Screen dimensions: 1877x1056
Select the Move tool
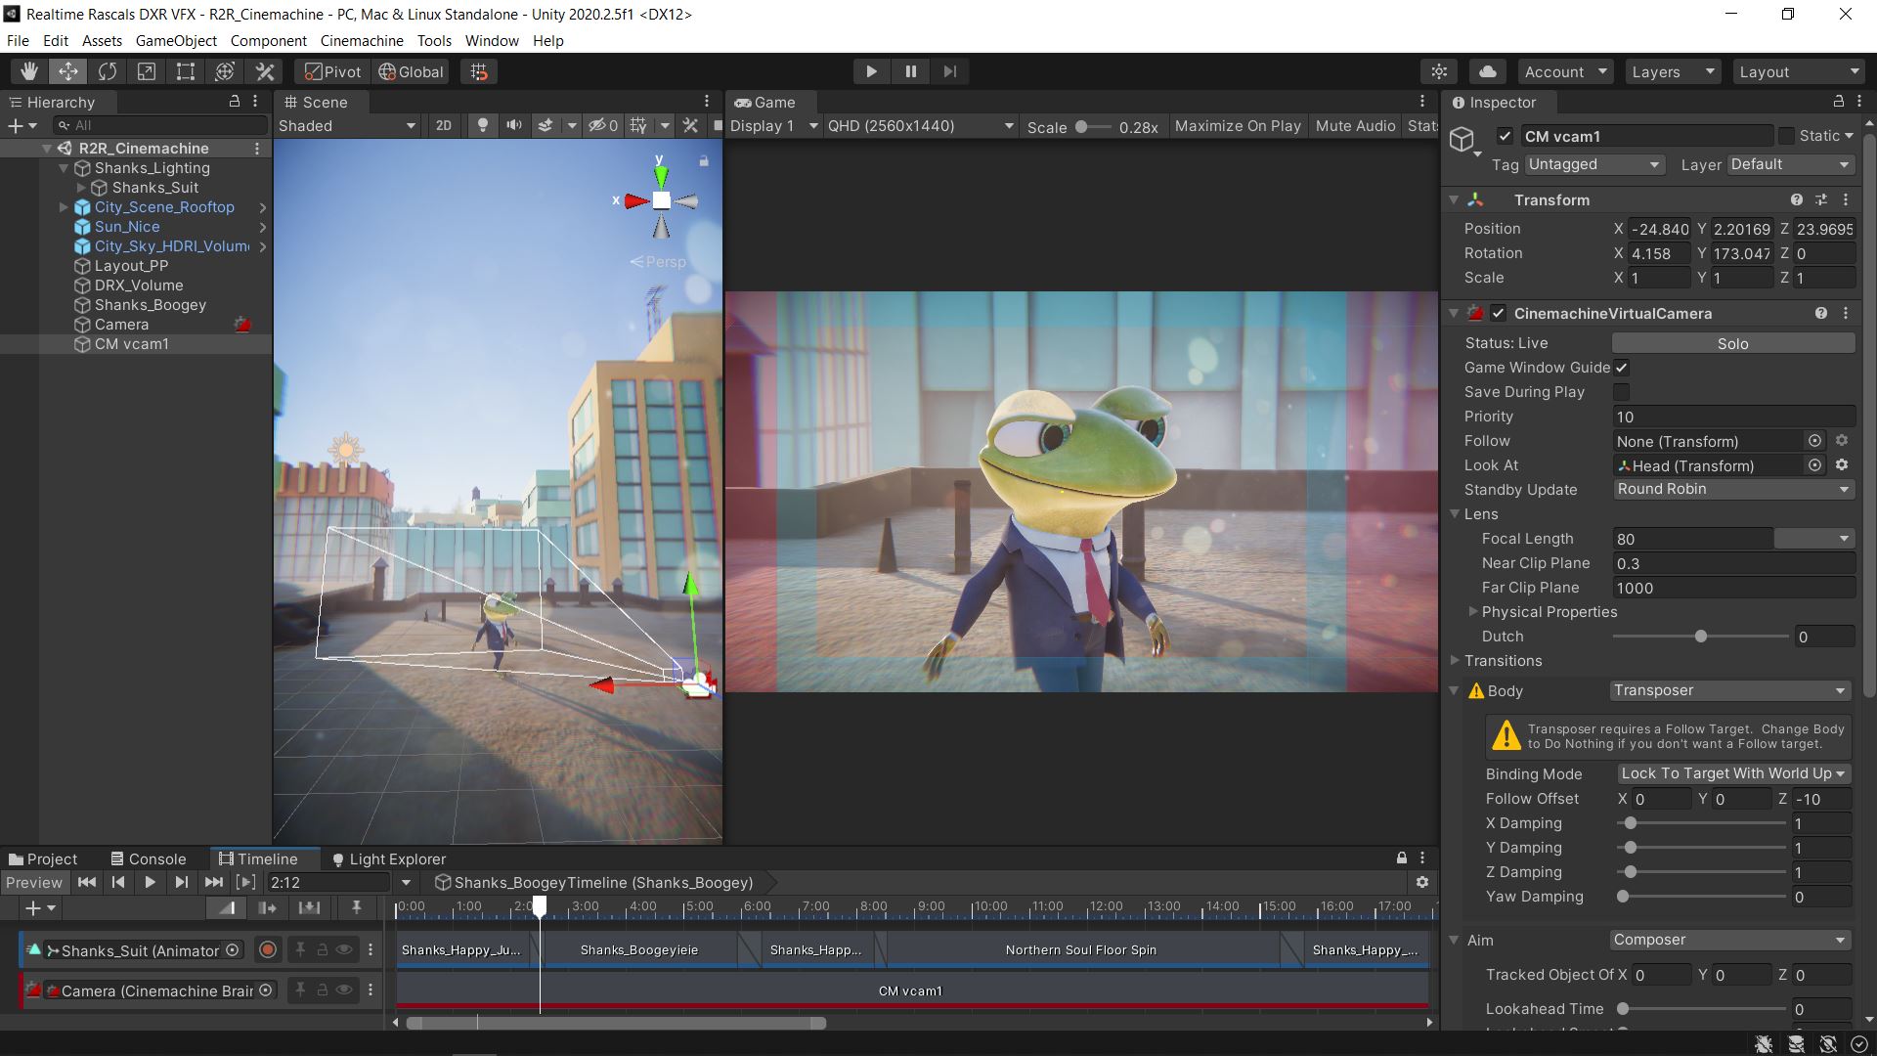(x=68, y=71)
